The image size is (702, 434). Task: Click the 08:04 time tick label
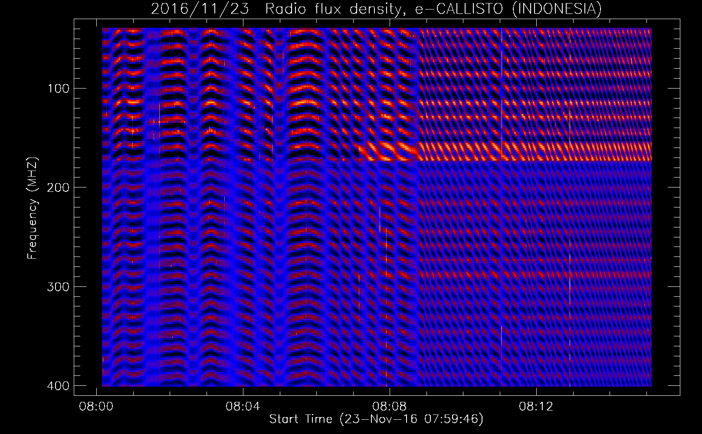(x=243, y=407)
